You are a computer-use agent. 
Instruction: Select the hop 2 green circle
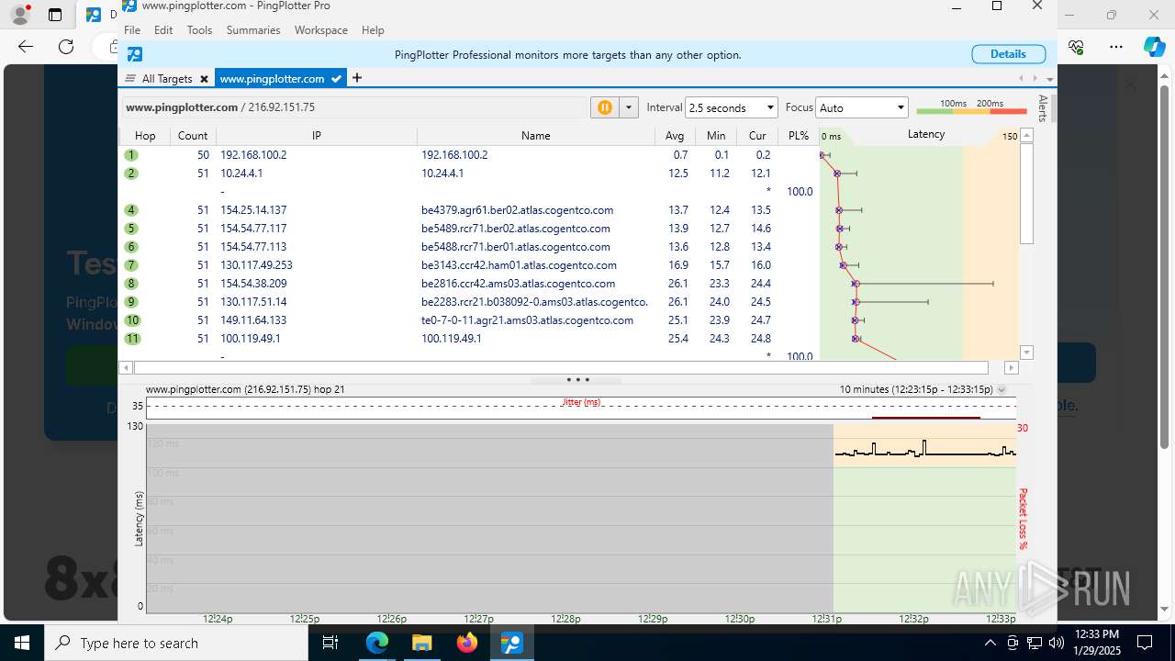pos(132,174)
